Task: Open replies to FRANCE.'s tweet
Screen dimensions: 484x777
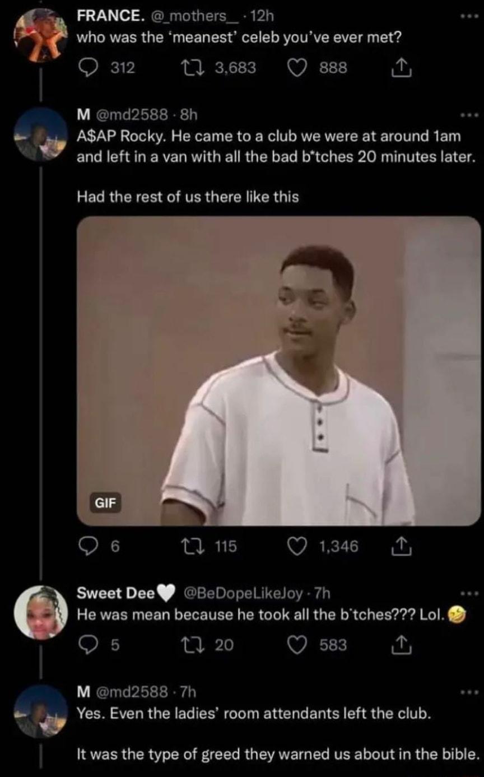Action: [87, 66]
